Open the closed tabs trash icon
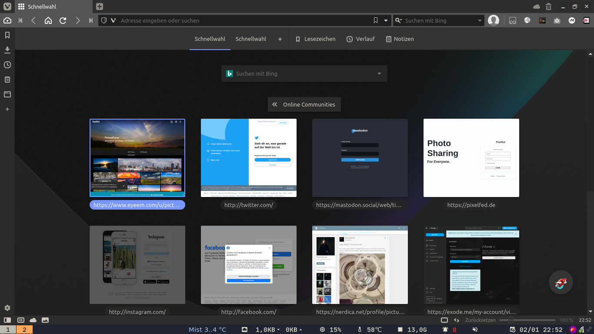 548,7
